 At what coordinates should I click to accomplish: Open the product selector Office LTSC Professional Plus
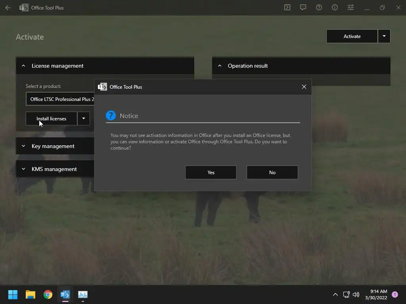tap(60, 99)
